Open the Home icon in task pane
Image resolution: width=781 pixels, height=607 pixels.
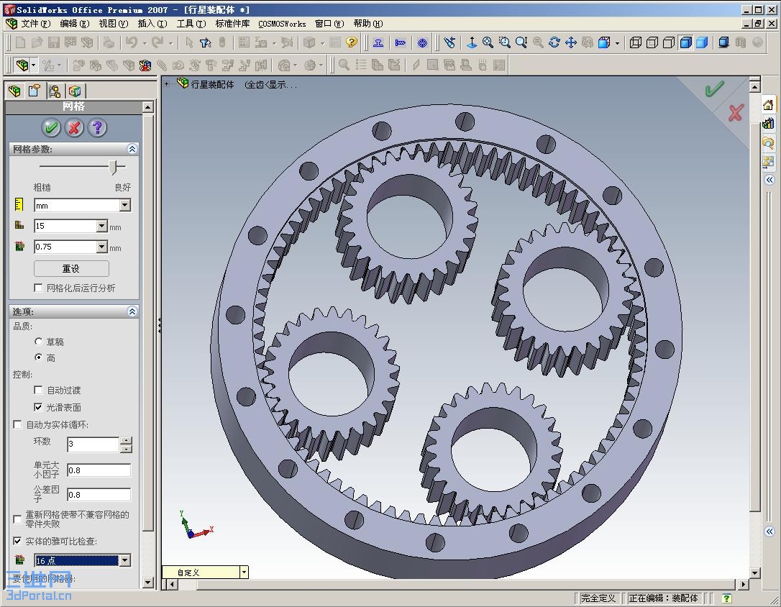[768, 105]
